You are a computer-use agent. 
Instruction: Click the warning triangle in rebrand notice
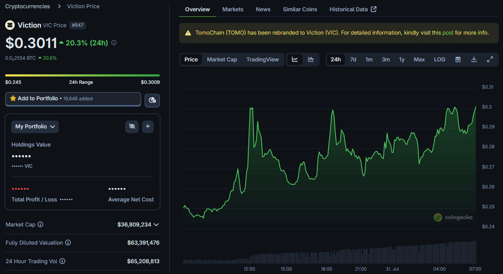(188, 33)
